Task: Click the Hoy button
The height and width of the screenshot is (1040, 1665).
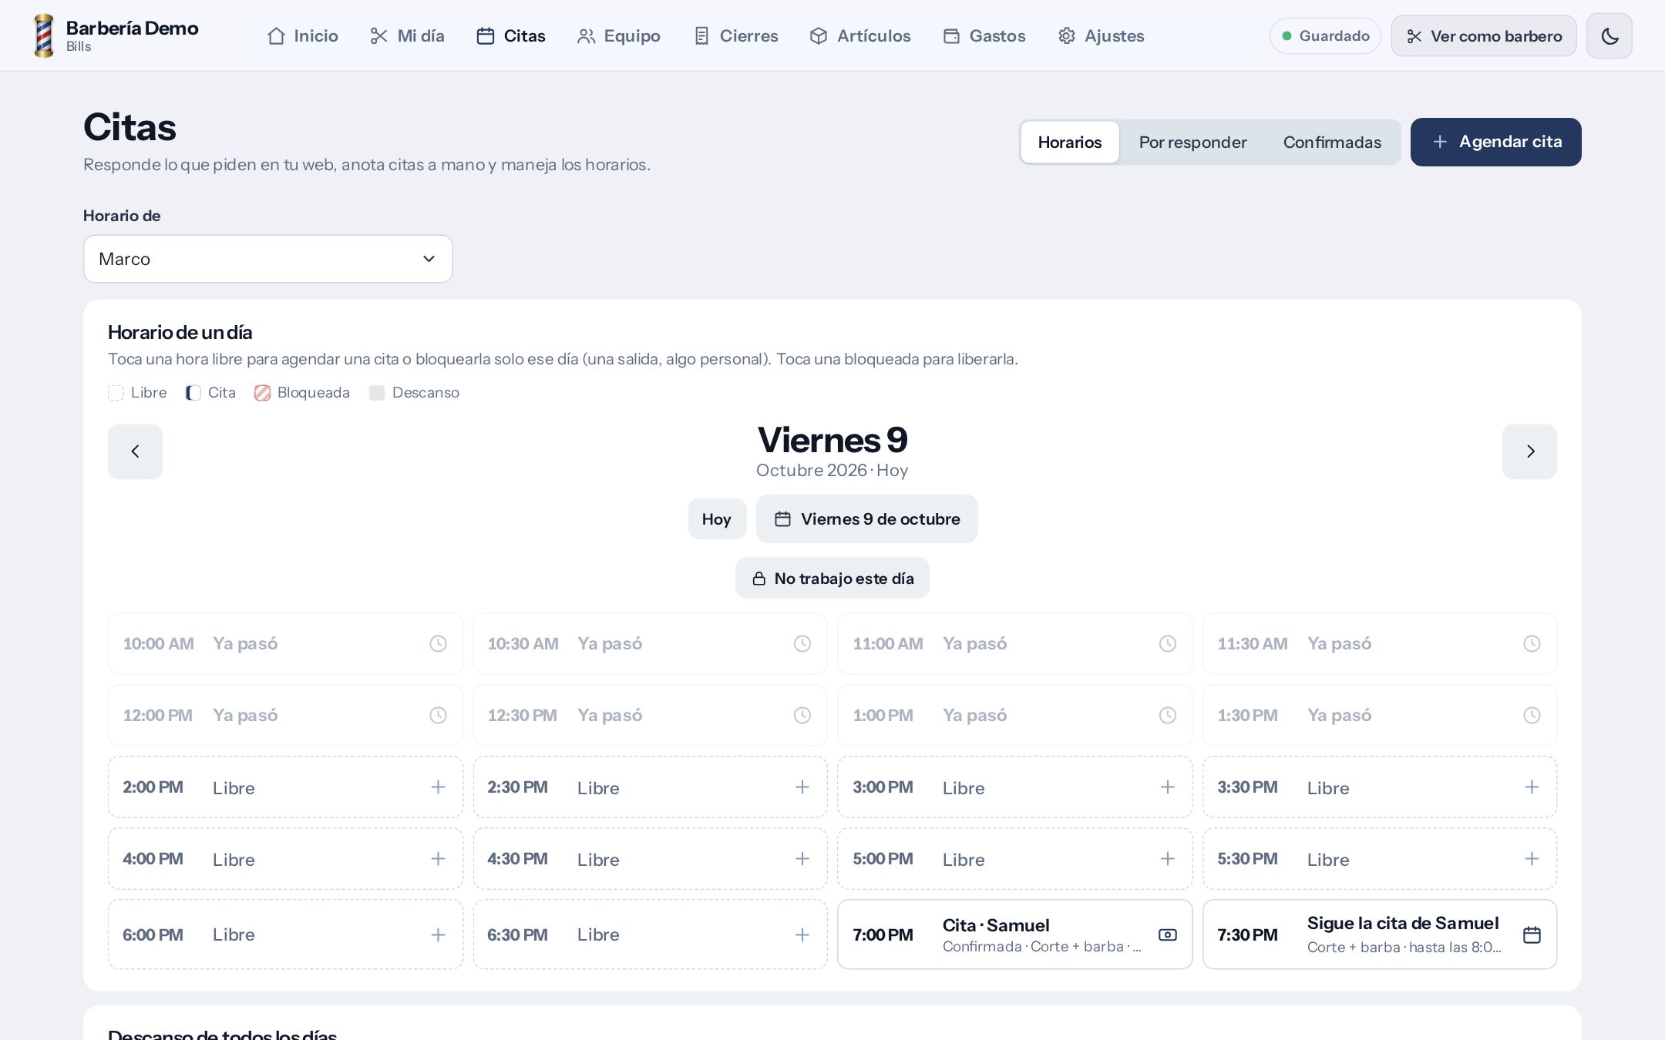Action: pos(717,518)
